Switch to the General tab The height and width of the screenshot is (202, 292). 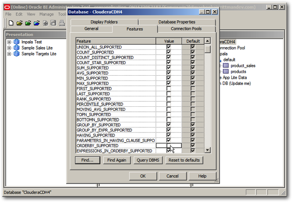[91, 29]
